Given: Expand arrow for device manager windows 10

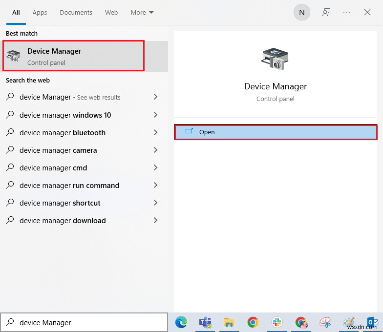Looking at the screenshot, I should [x=155, y=115].
